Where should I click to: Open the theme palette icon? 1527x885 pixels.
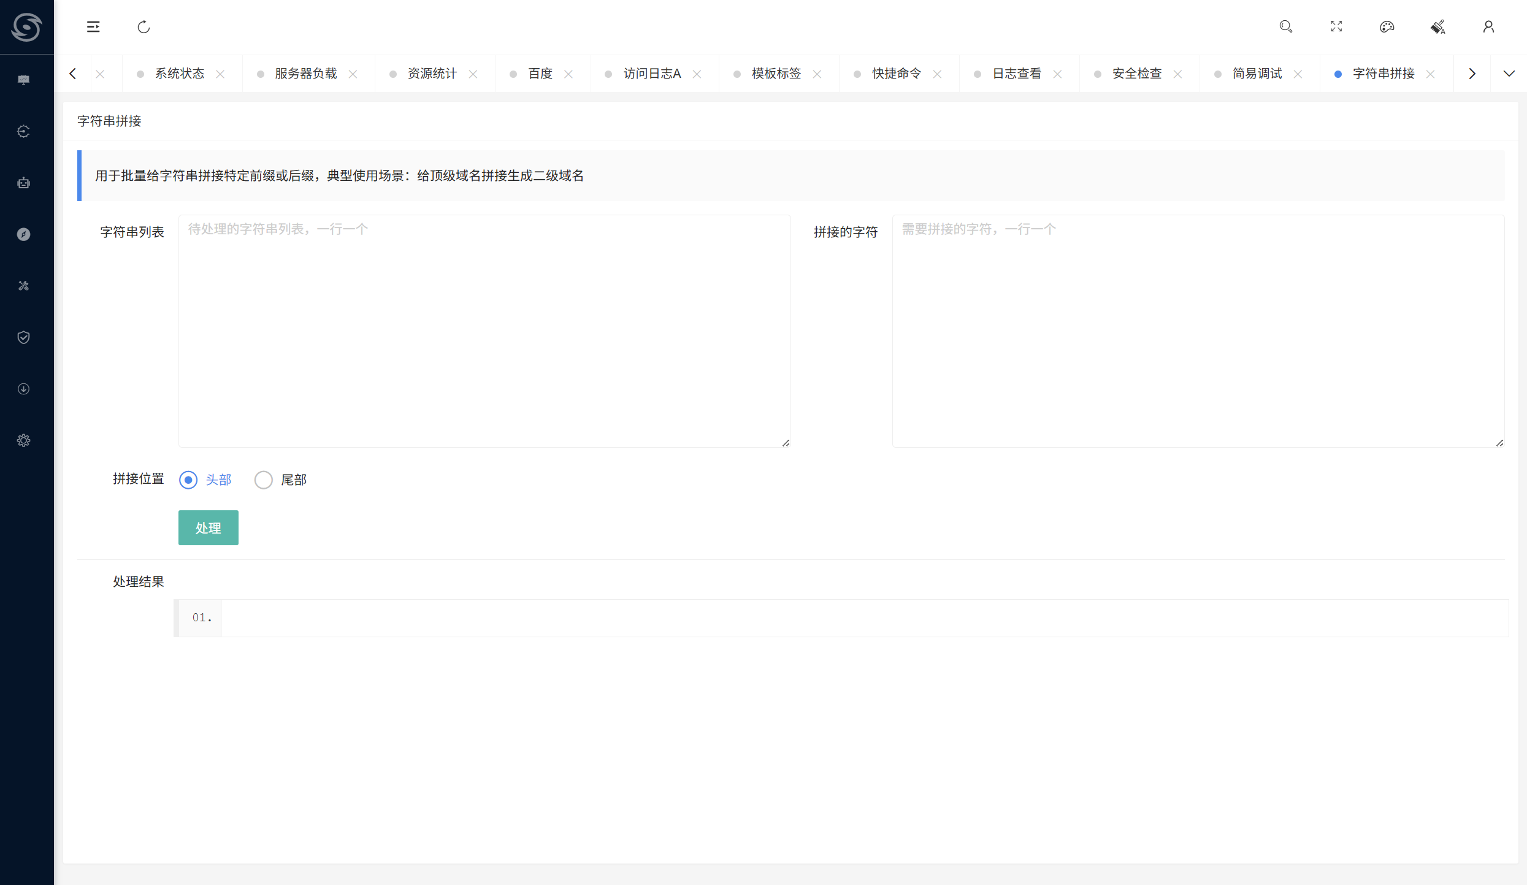(x=1387, y=26)
